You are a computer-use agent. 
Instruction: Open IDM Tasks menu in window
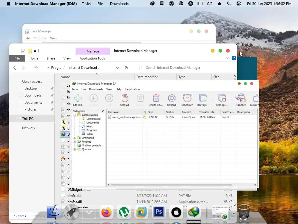coord(75,89)
